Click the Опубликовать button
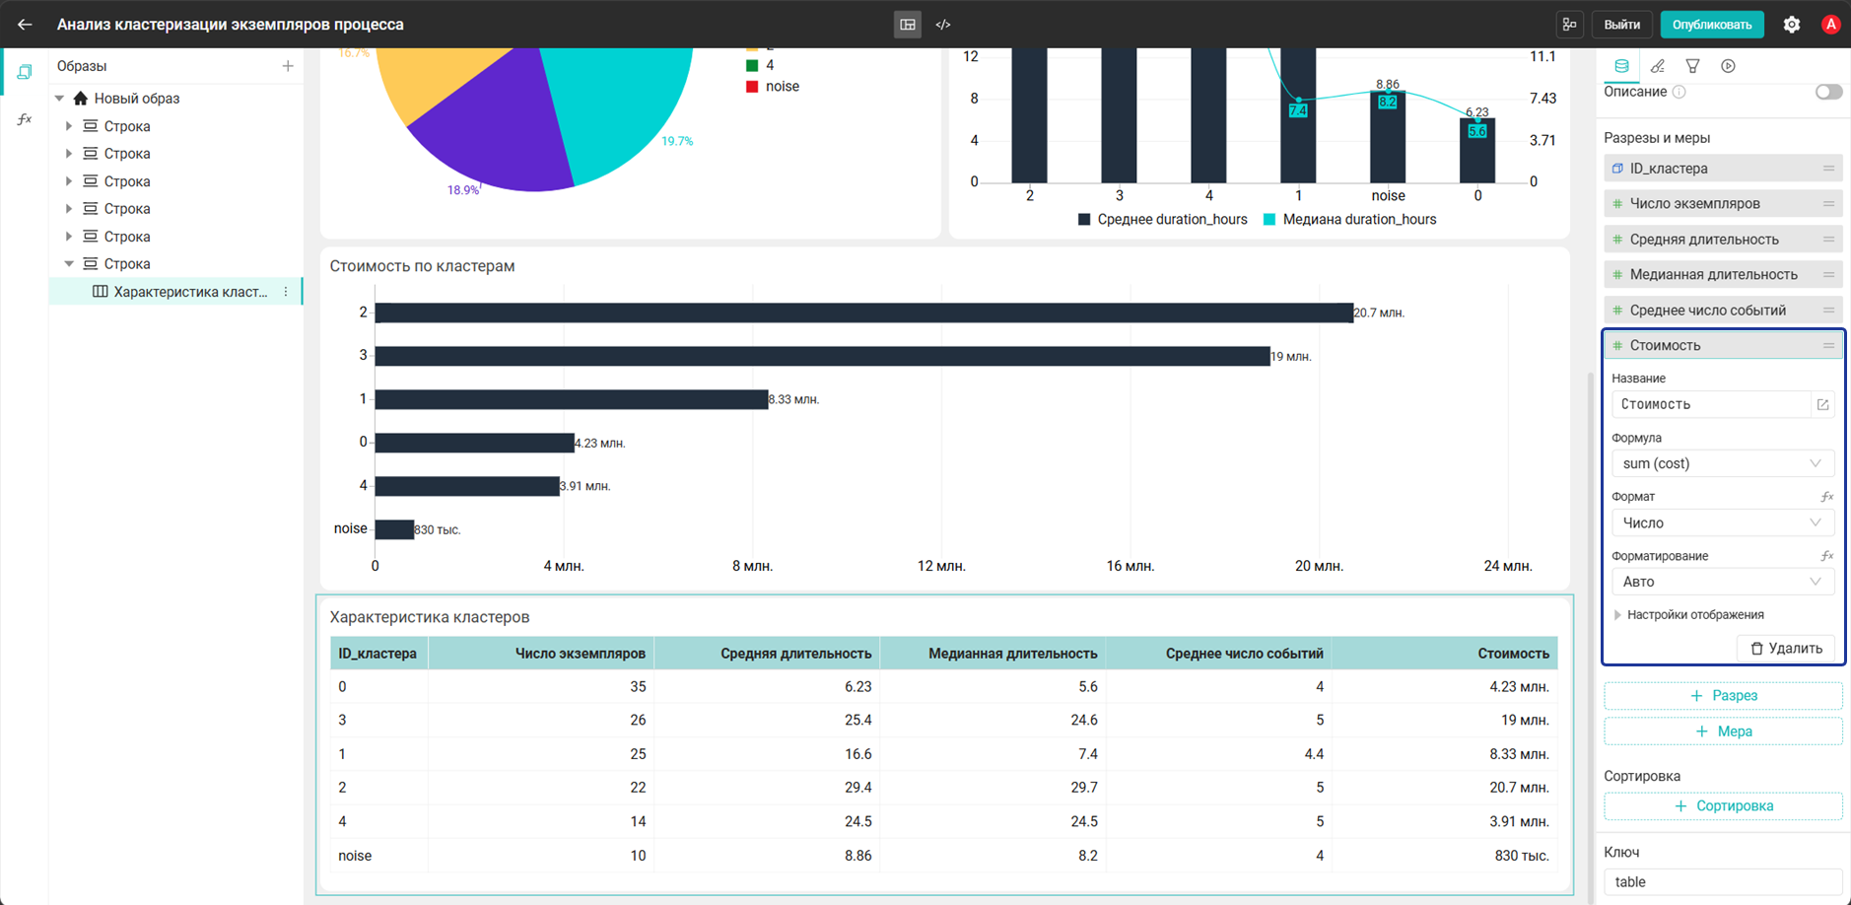The width and height of the screenshot is (1851, 905). tap(1711, 25)
